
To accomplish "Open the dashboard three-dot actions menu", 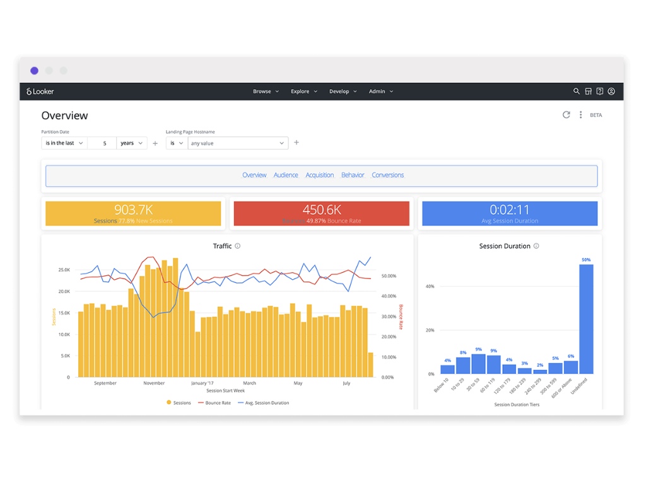I will coord(580,114).
